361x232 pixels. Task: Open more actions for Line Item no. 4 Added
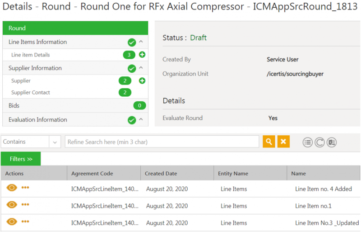(x=25, y=187)
